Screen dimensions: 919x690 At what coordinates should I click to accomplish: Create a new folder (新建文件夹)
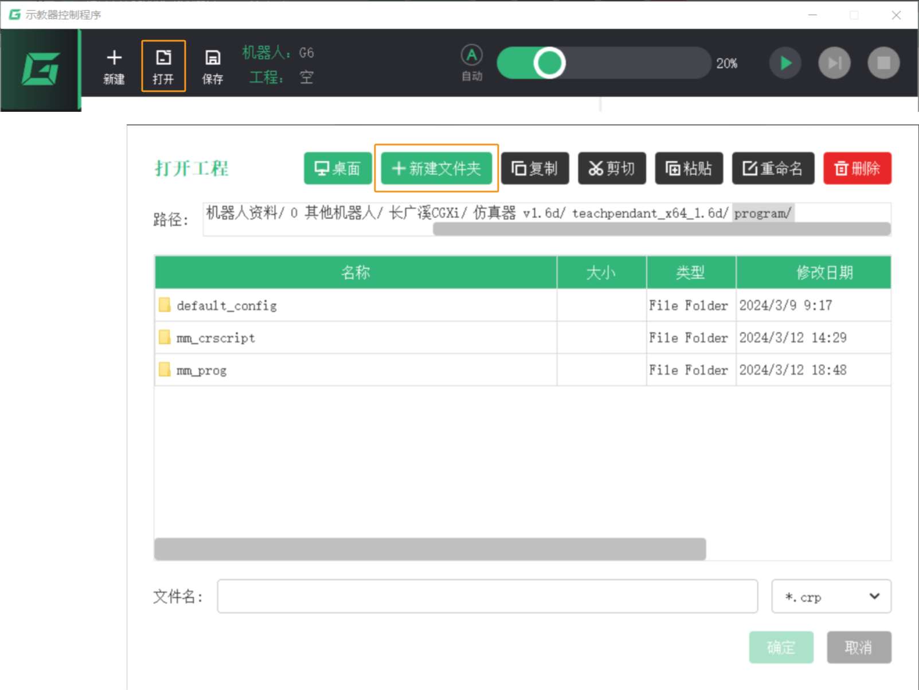click(x=436, y=169)
